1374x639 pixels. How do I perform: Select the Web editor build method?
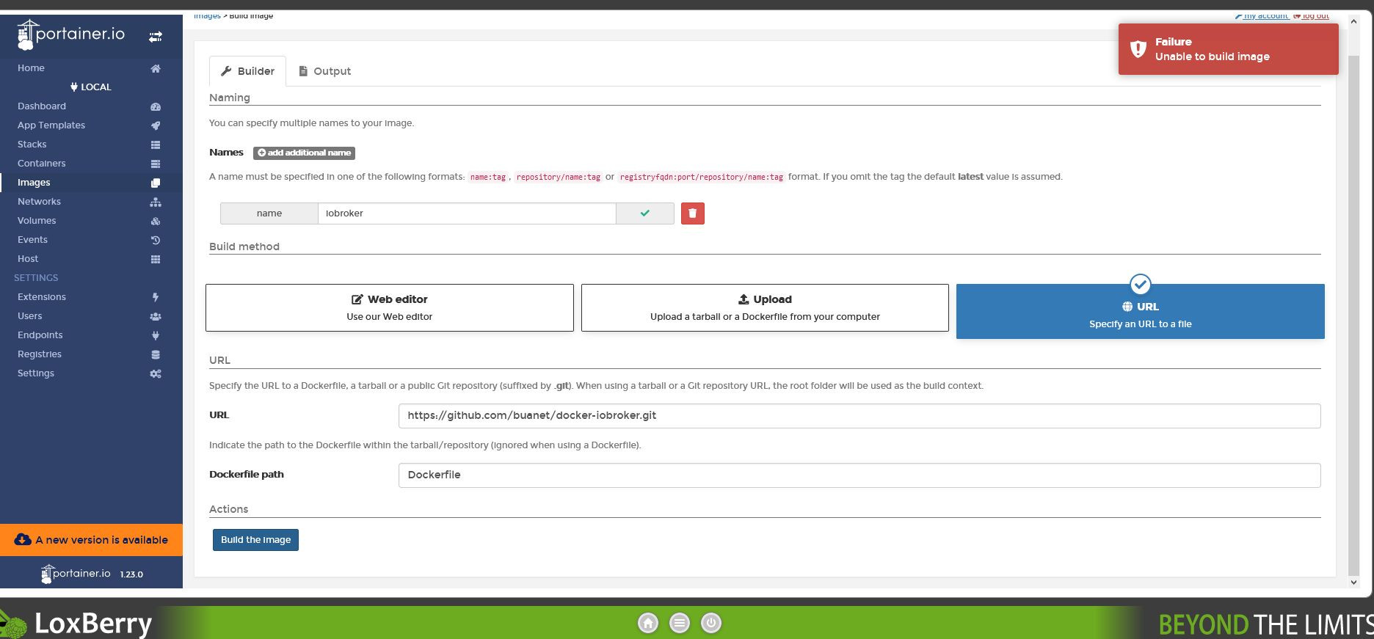pos(390,307)
